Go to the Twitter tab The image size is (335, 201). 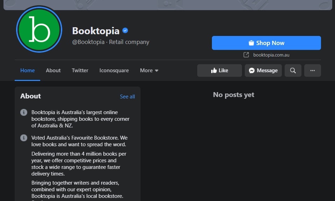(x=80, y=70)
